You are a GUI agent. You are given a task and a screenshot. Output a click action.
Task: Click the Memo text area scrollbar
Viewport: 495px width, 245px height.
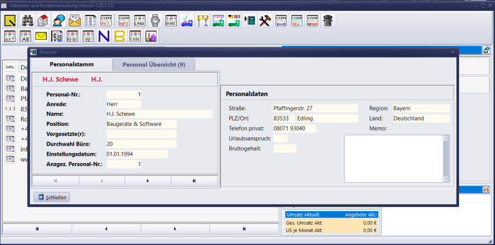click(446, 158)
